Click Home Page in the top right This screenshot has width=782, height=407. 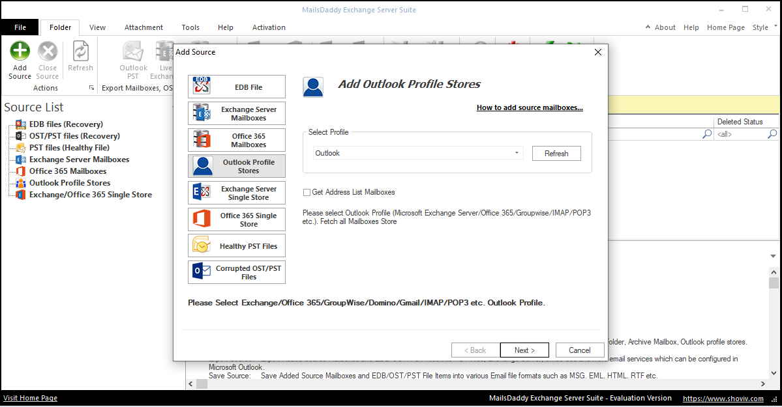tap(726, 27)
